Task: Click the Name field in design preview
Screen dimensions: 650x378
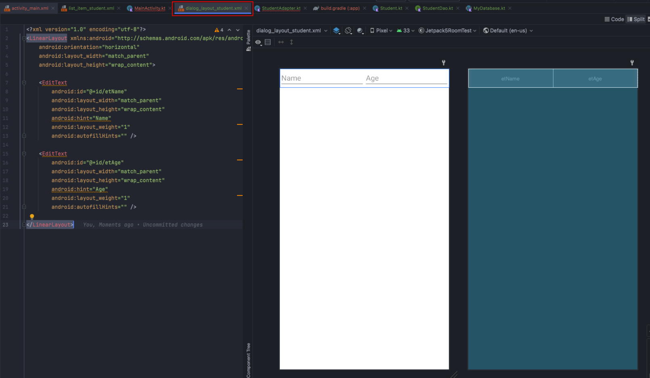Action: coord(322,78)
